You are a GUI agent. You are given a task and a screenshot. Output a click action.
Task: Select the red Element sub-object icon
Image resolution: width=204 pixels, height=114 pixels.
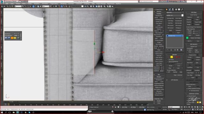coord(179,57)
